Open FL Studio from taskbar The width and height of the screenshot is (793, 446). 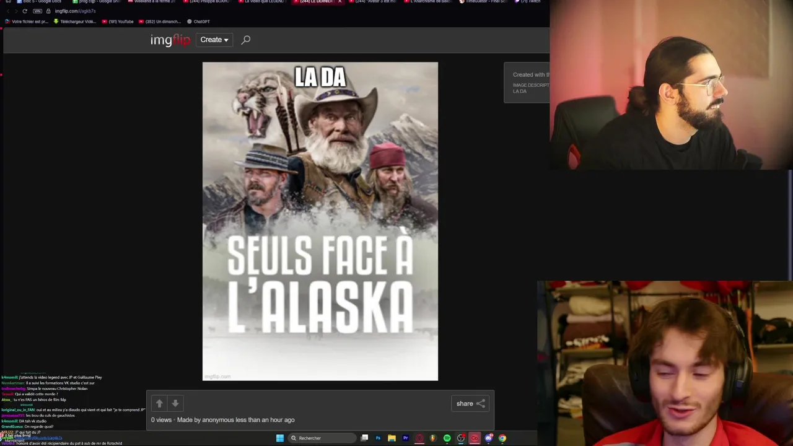click(x=433, y=438)
